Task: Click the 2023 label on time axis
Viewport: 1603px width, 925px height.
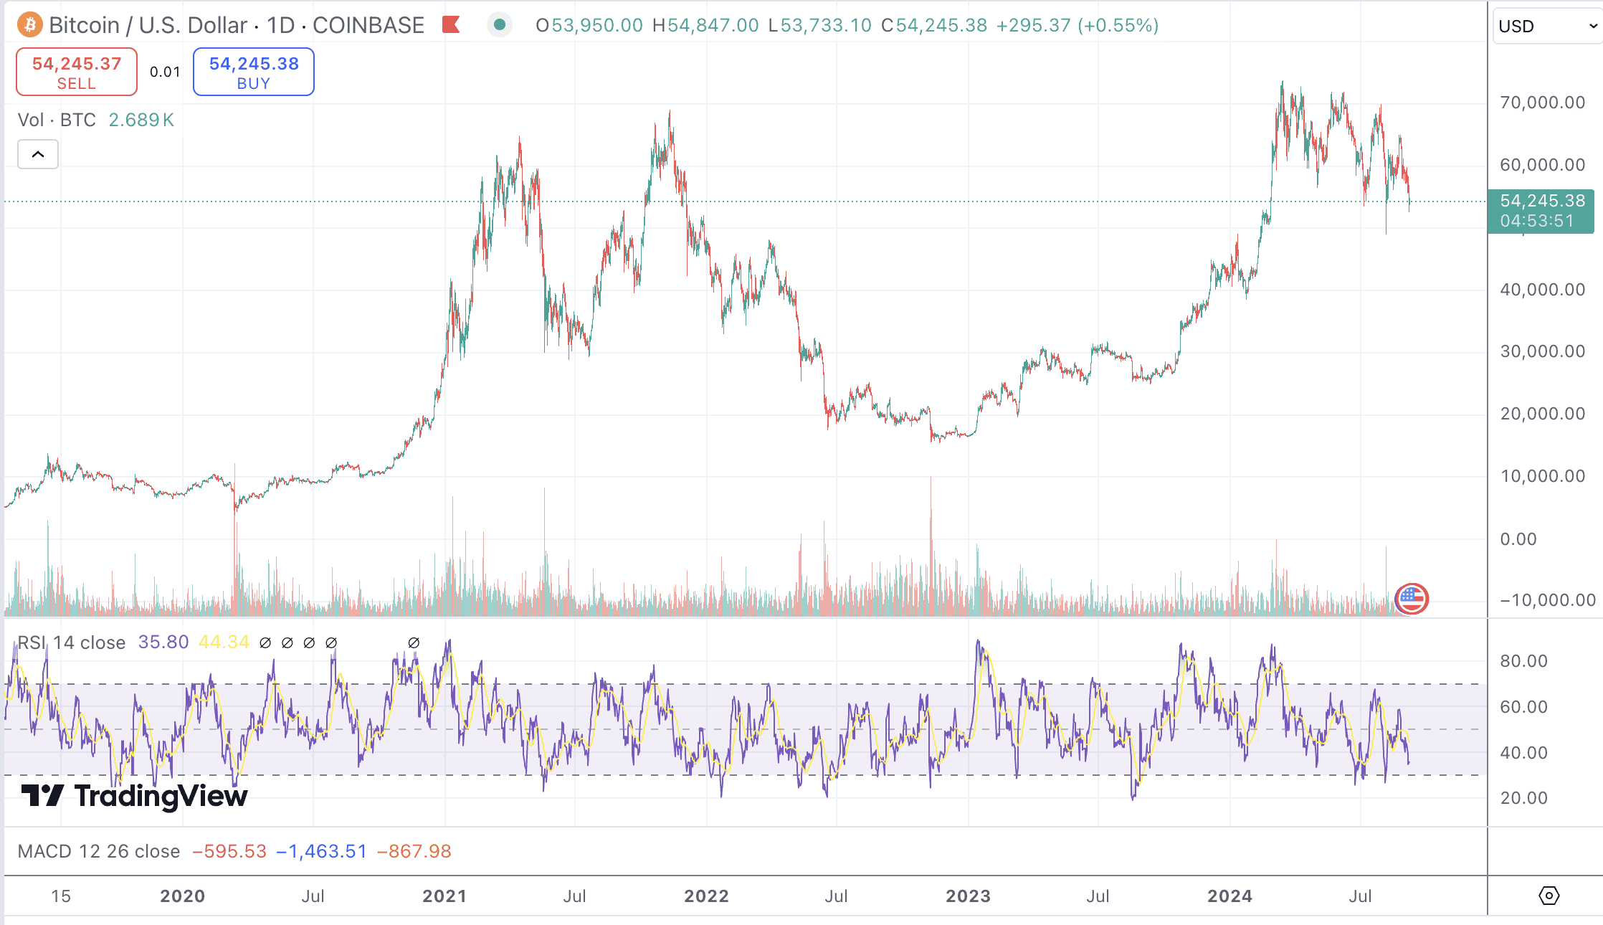Action: click(968, 896)
